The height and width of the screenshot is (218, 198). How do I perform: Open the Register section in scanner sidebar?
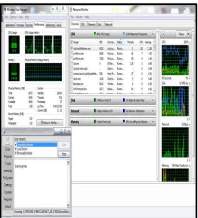(x=8, y=199)
